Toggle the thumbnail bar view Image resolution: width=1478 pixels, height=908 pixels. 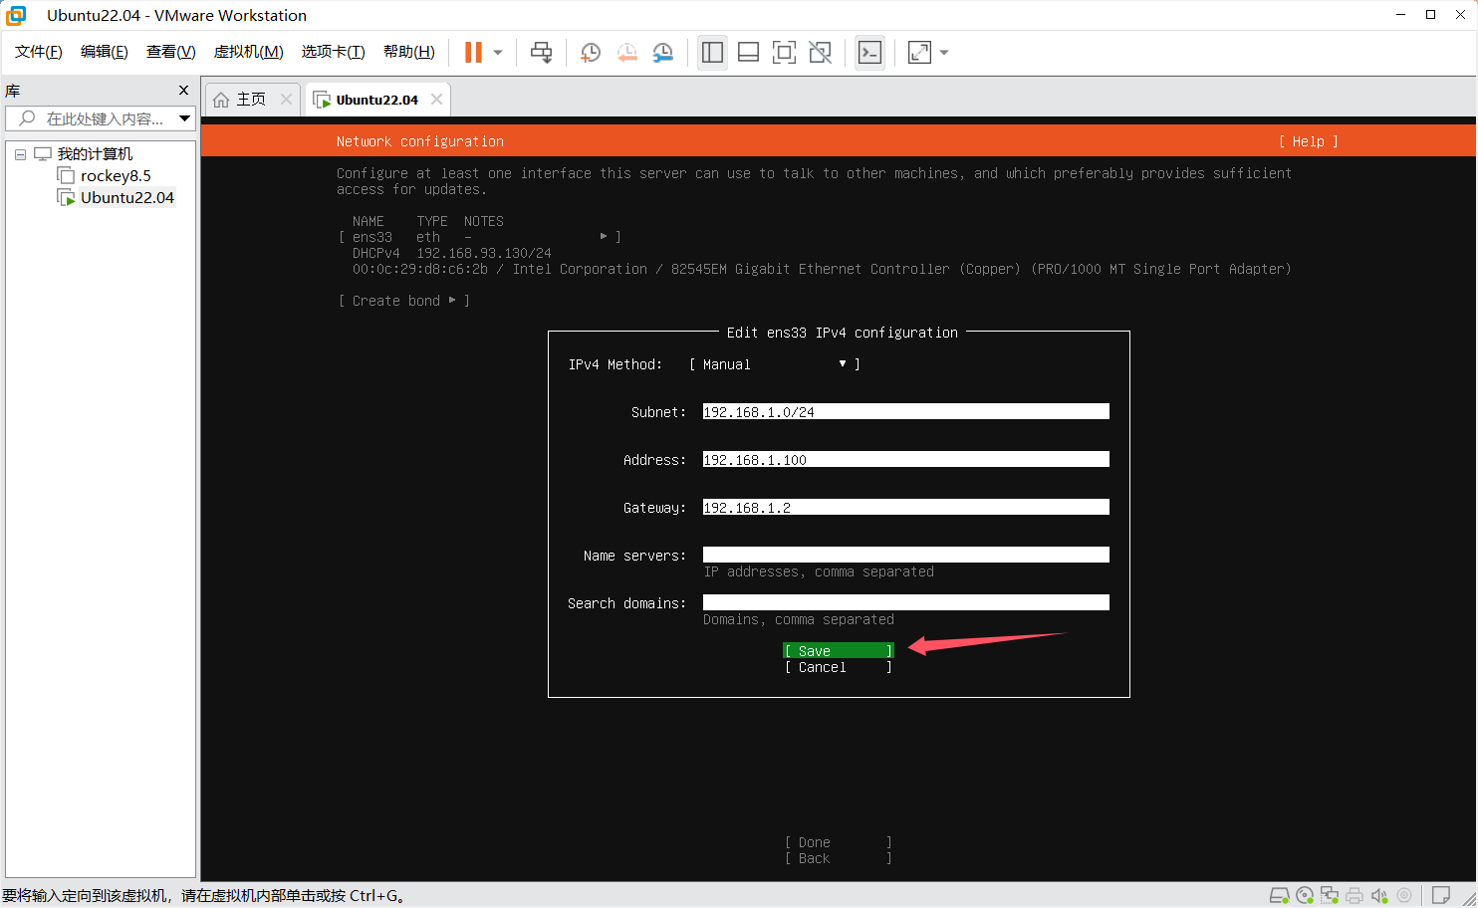(x=748, y=53)
